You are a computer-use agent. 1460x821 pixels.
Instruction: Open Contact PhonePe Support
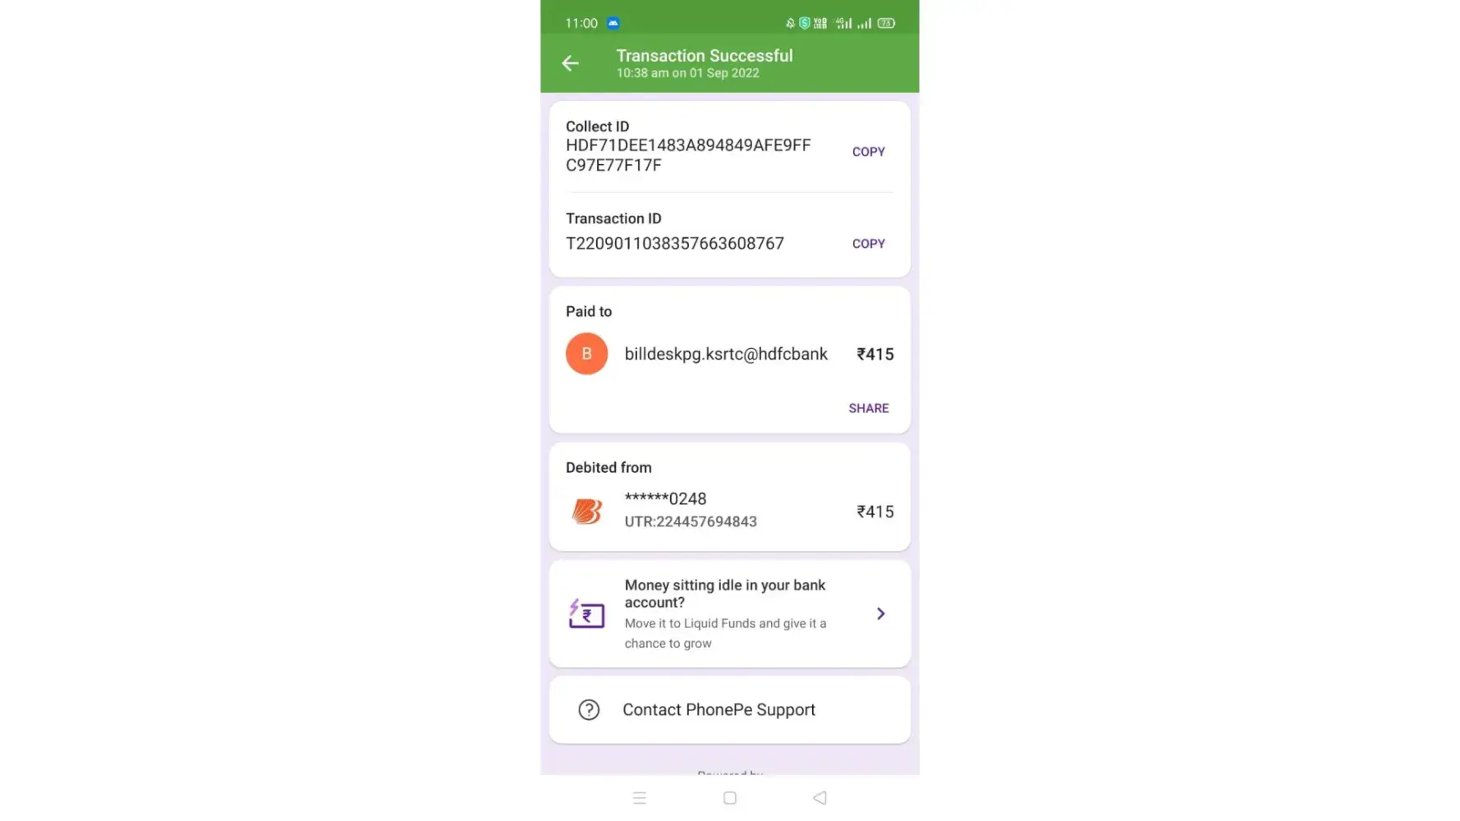tap(729, 709)
